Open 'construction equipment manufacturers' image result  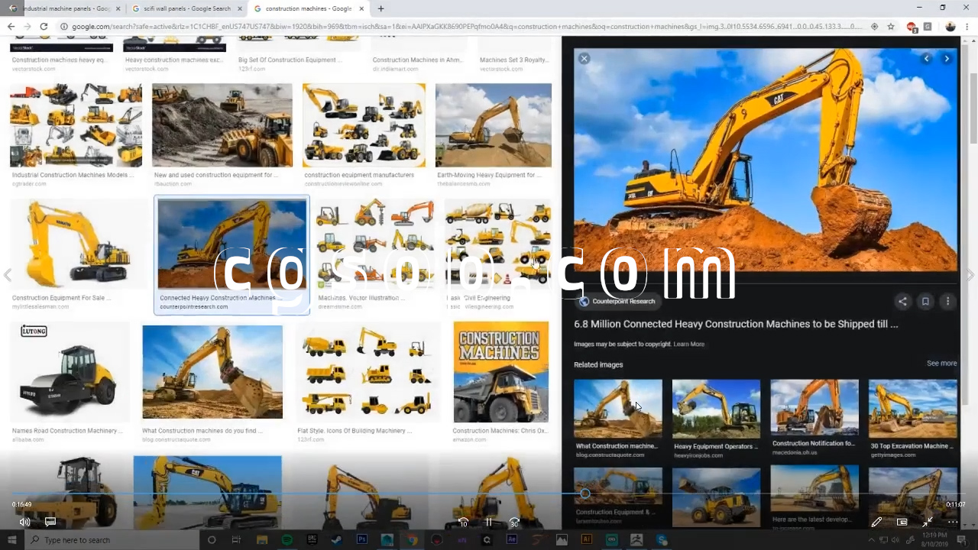click(364, 125)
